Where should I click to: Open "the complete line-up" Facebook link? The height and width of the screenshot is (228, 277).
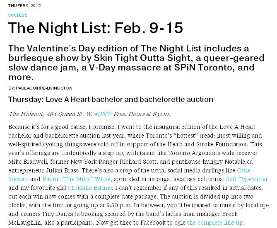[x=216, y=223]
